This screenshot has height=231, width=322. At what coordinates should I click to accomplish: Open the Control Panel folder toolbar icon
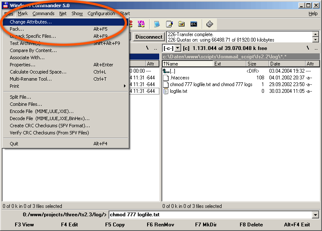point(181,24)
